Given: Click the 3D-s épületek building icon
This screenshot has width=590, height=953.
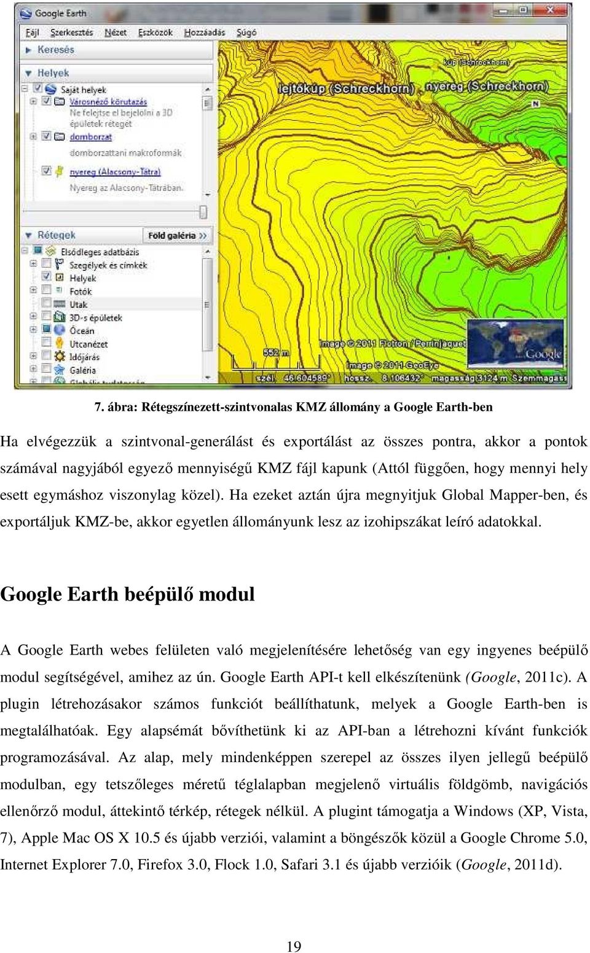Looking at the screenshot, I should click(60, 317).
